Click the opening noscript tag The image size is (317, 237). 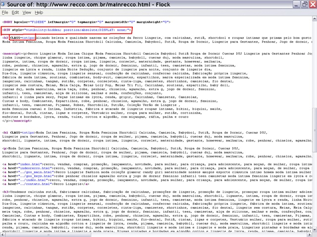point(12,54)
